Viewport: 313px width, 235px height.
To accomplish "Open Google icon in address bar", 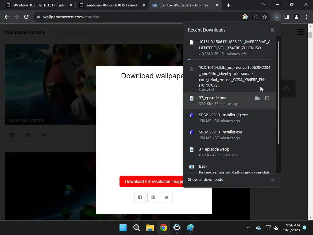I will coord(245,17).
